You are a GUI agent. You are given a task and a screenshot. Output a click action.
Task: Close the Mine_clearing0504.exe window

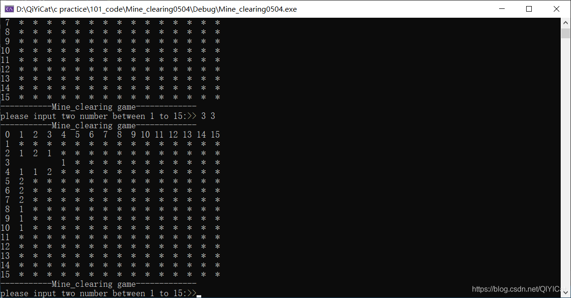(x=557, y=9)
